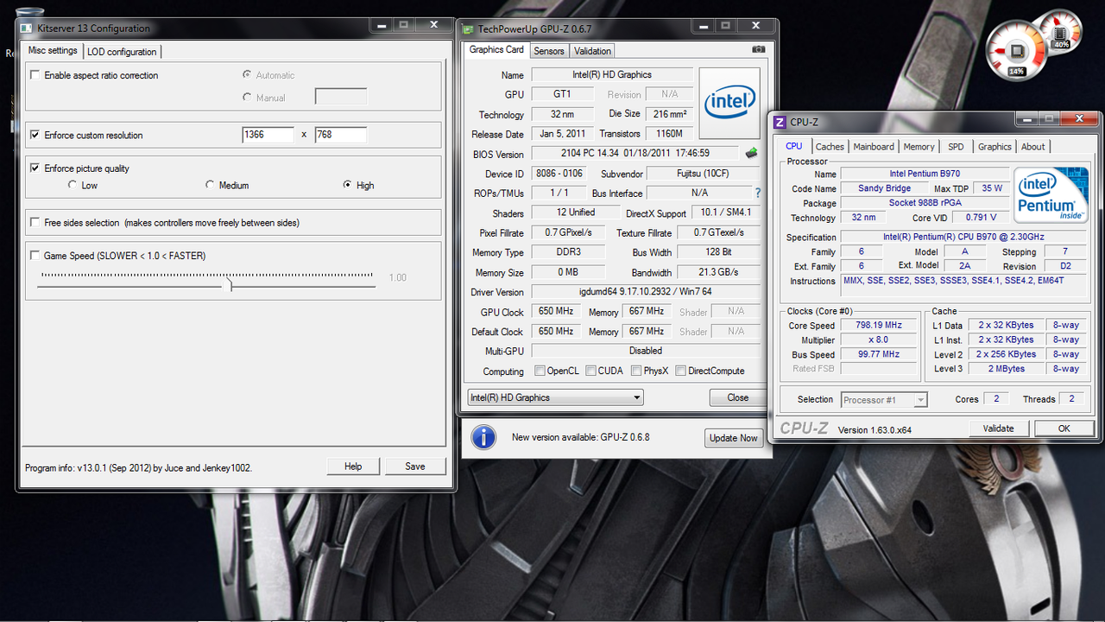The image size is (1105, 622).
Task: Click the blue info icon in the GPU-Z update bar
Action: [483, 437]
